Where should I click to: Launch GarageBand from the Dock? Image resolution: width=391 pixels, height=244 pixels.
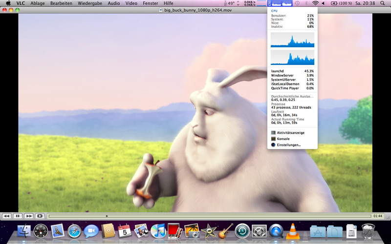225,231
